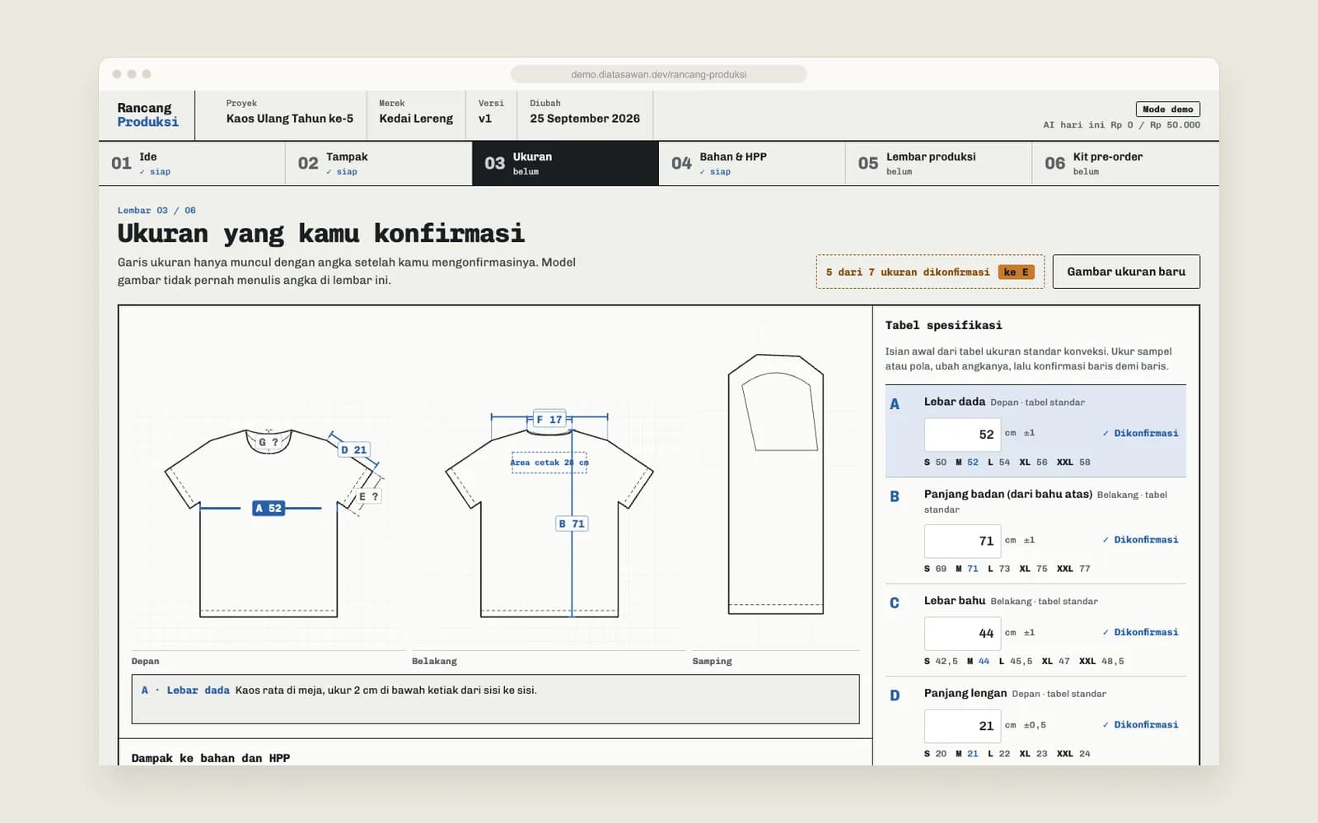Select the A 52 chest width marker
Image resolution: width=1318 pixels, height=823 pixels.
click(269, 508)
